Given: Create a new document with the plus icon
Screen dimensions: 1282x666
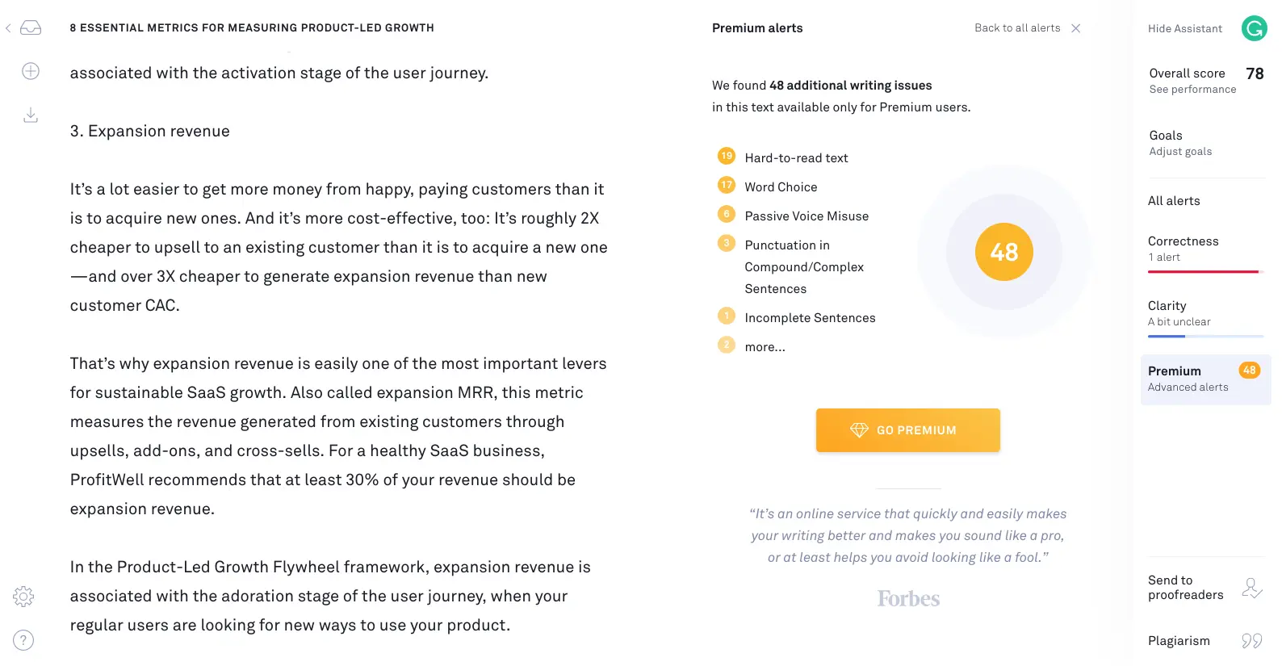Looking at the screenshot, I should 30,71.
